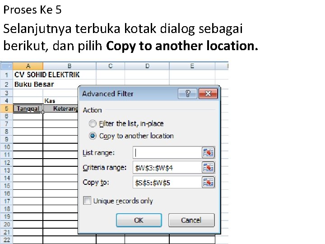The image size is (325, 244).
Task: Cancel the Advanced Filter dialog
Action: (191, 220)
